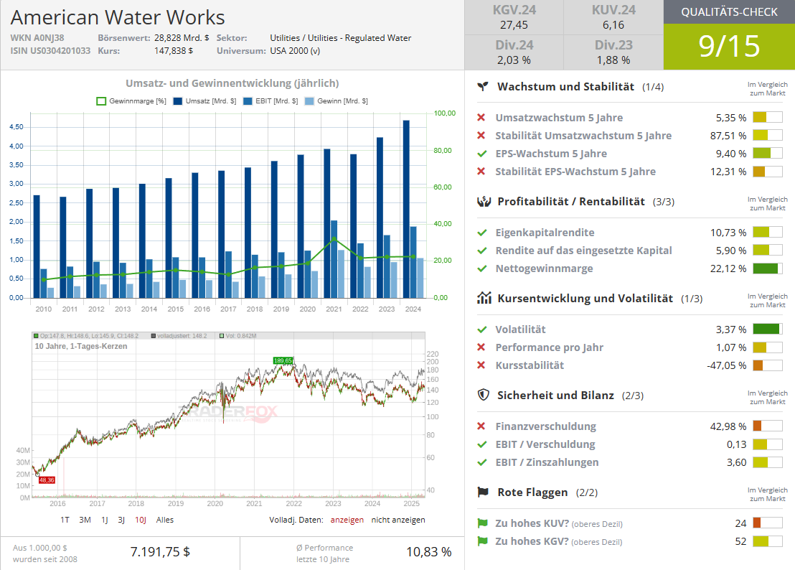Click the green checkmark next to EBIT / Zinszahlungen
Image resolution: width=795 pixels, height=570 pixels.
pos(481,462)
